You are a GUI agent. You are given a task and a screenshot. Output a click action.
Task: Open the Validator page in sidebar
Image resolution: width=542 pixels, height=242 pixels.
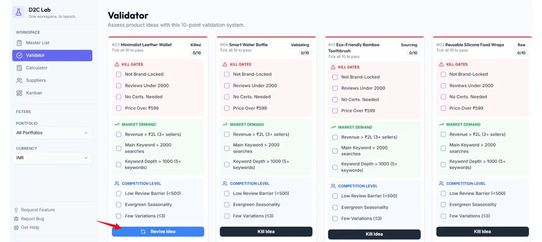coord(52,55)
